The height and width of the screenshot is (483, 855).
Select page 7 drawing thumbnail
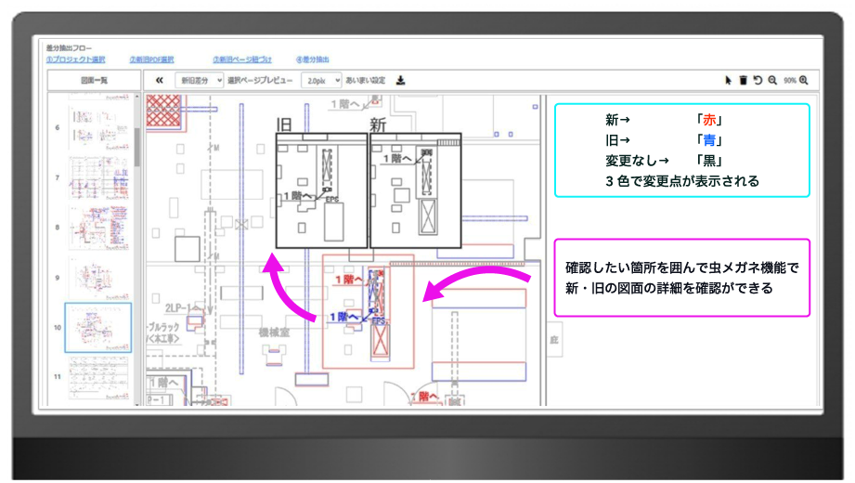point(99,178)
